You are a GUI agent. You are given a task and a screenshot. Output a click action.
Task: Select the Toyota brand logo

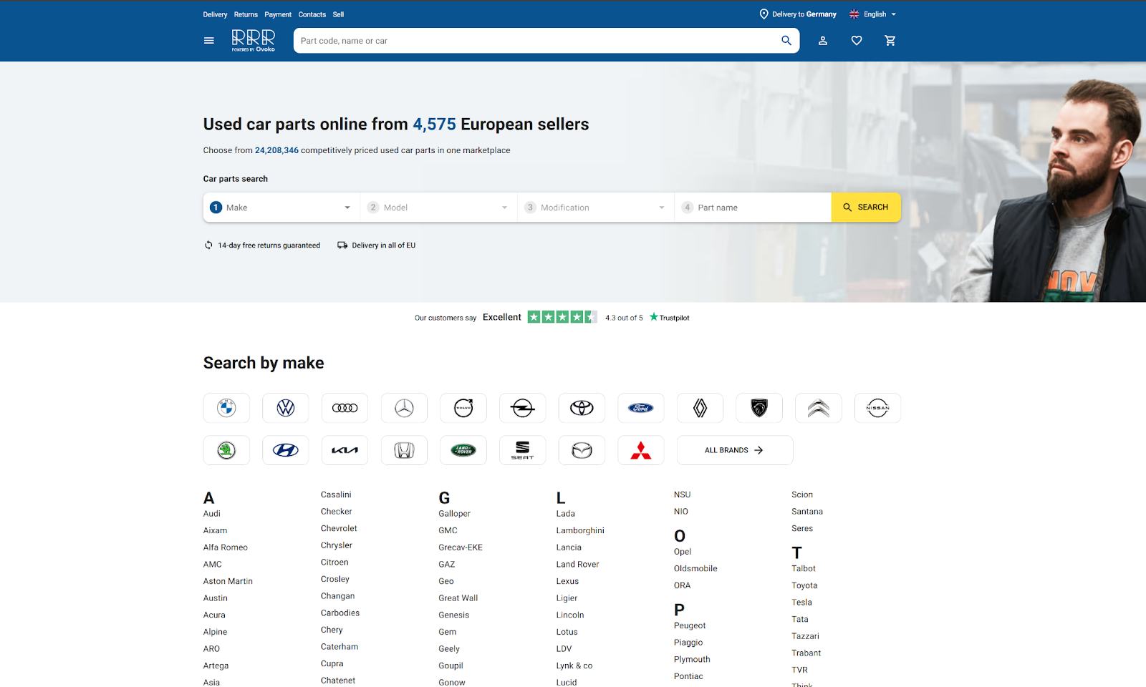pos(582,408)
